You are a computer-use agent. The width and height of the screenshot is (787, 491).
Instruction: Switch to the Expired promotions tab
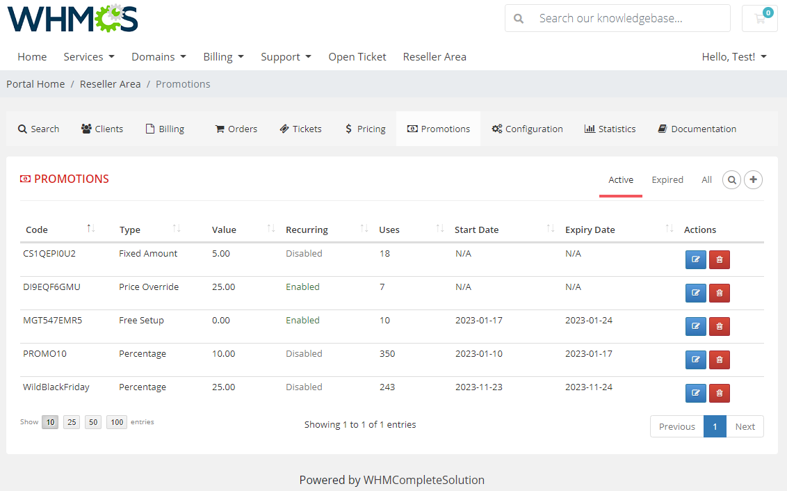pyautogui.click(x=667, y=179)
